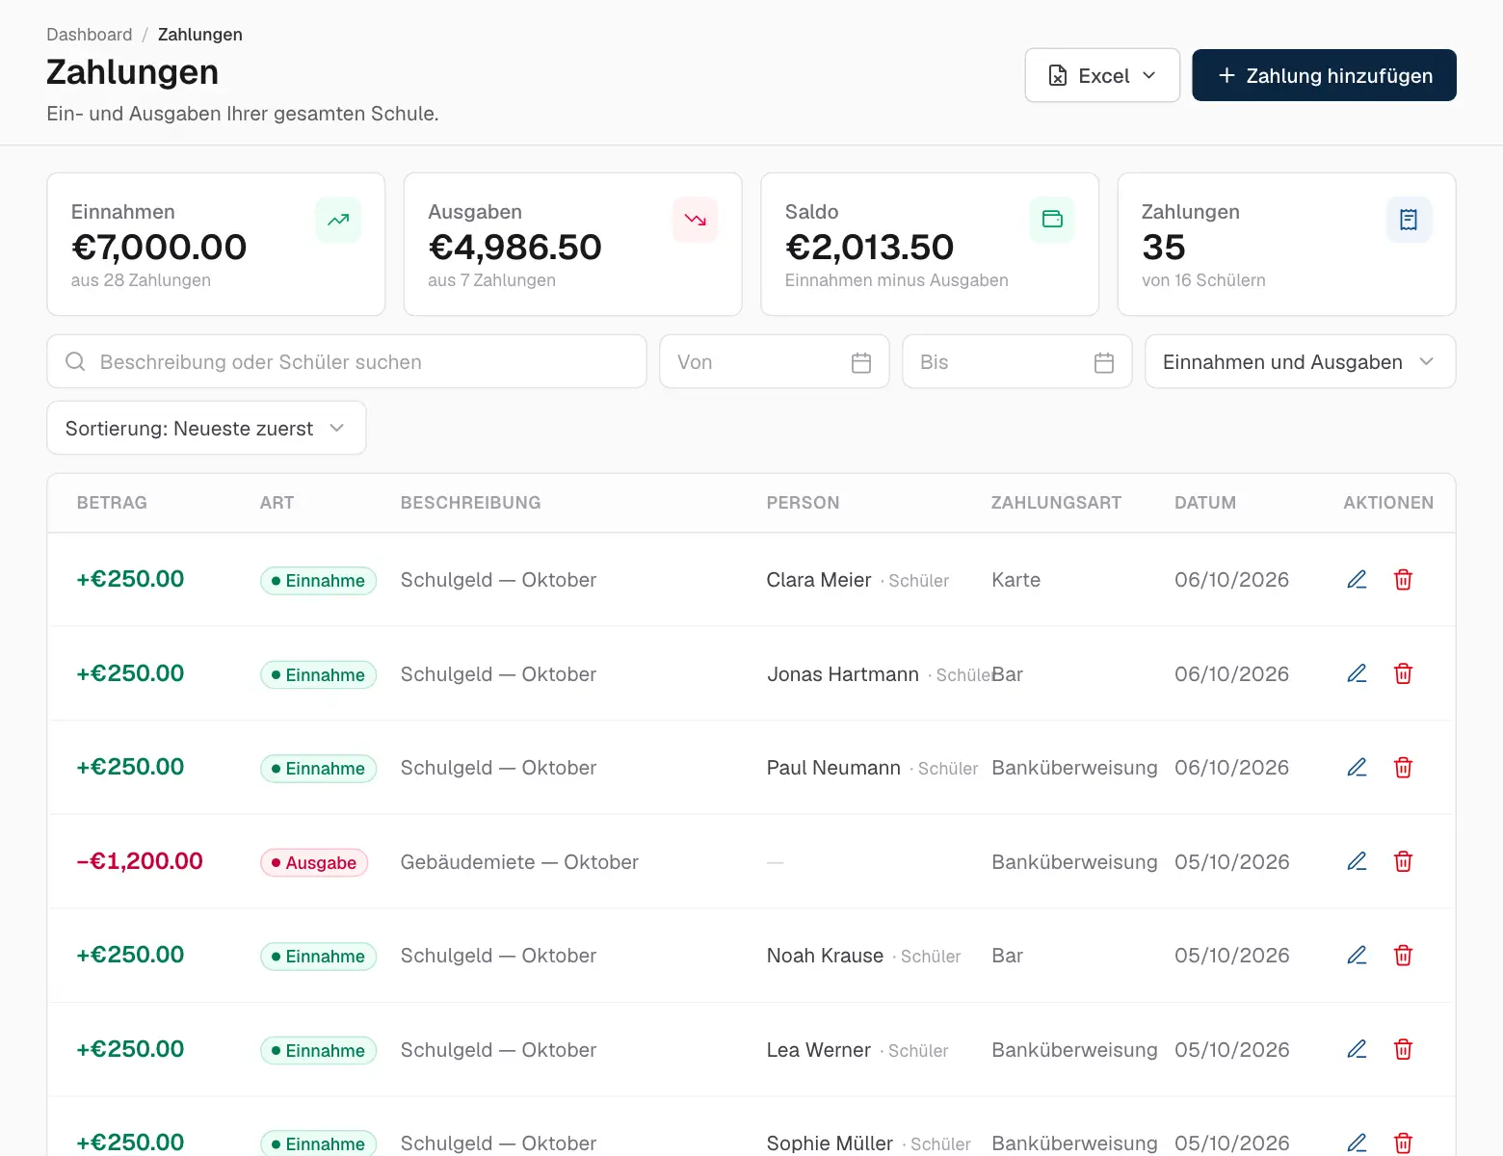Delete Paul Neumann's Schulgeld payment
This screenshot has width=1503, height=1156.
click(x=1404, y=768)
